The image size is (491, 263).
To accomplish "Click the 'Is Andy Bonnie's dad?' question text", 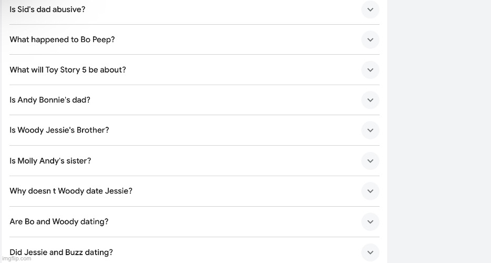I will (x=50, y=100).
